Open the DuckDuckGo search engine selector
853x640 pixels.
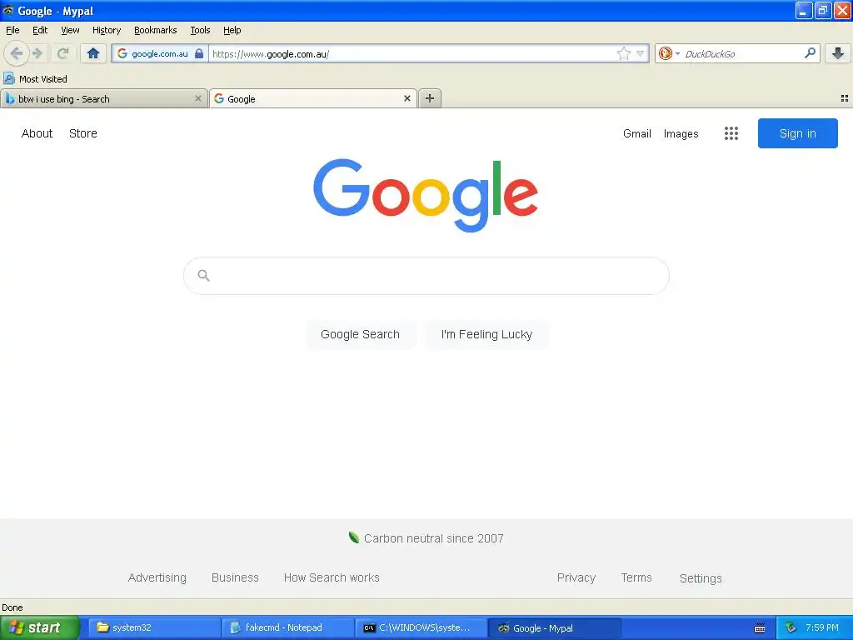(669, 53)
